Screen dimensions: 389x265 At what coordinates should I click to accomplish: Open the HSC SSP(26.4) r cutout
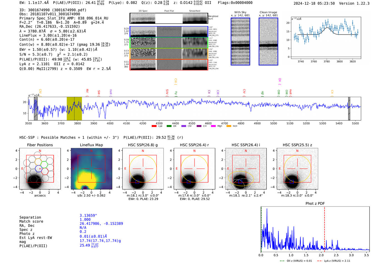coord(194,169)
